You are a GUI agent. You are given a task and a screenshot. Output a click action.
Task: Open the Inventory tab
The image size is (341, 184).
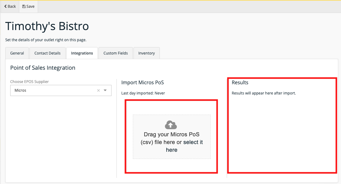click(146, 53)
